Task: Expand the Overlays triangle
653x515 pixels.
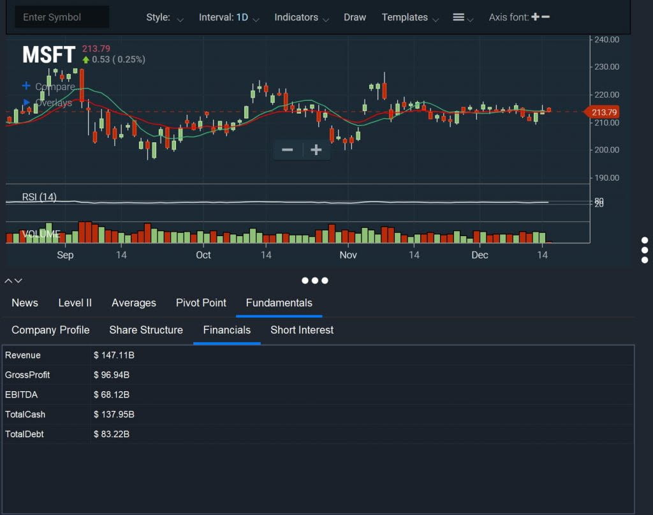Action: pyautogui.click(x=27, y=102)
